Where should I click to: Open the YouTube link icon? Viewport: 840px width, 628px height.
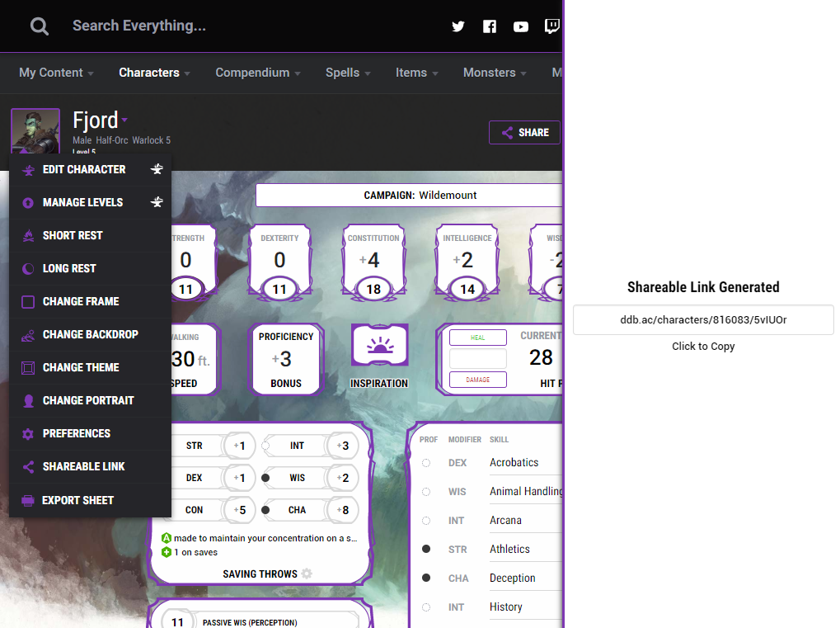pyautogui.click(x=521, y=26)
